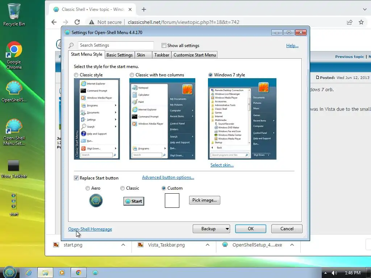371x278 pixels.
Task: Choose Custom start button radio
Action: [163, 188]
